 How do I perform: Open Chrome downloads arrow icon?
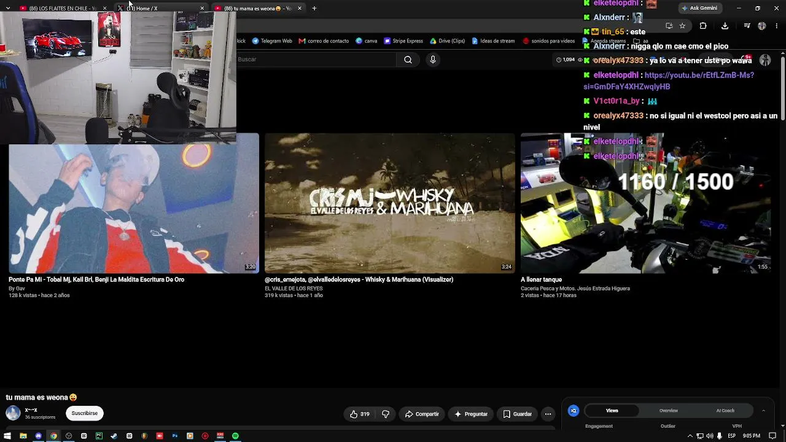[x=725, y=26]
